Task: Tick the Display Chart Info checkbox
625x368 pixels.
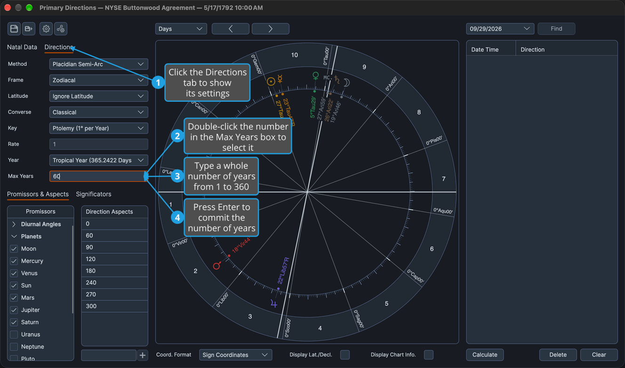Action: pyautogui.click(x=429, y=355)
